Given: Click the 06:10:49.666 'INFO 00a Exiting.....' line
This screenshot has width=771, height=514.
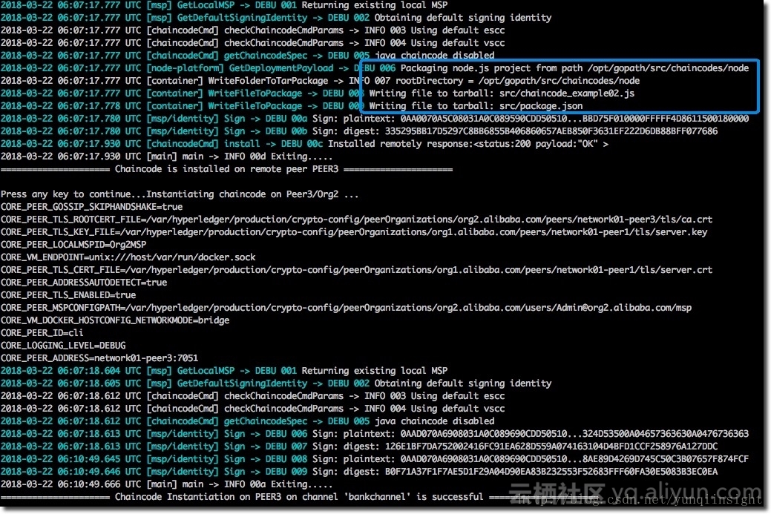Looking at the screenshot, I should pos(167,484).
